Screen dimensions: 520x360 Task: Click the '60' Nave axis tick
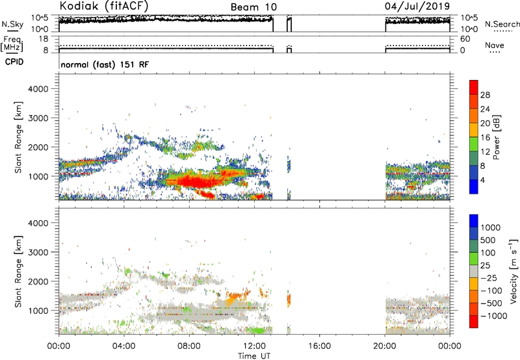click(465, 39)
